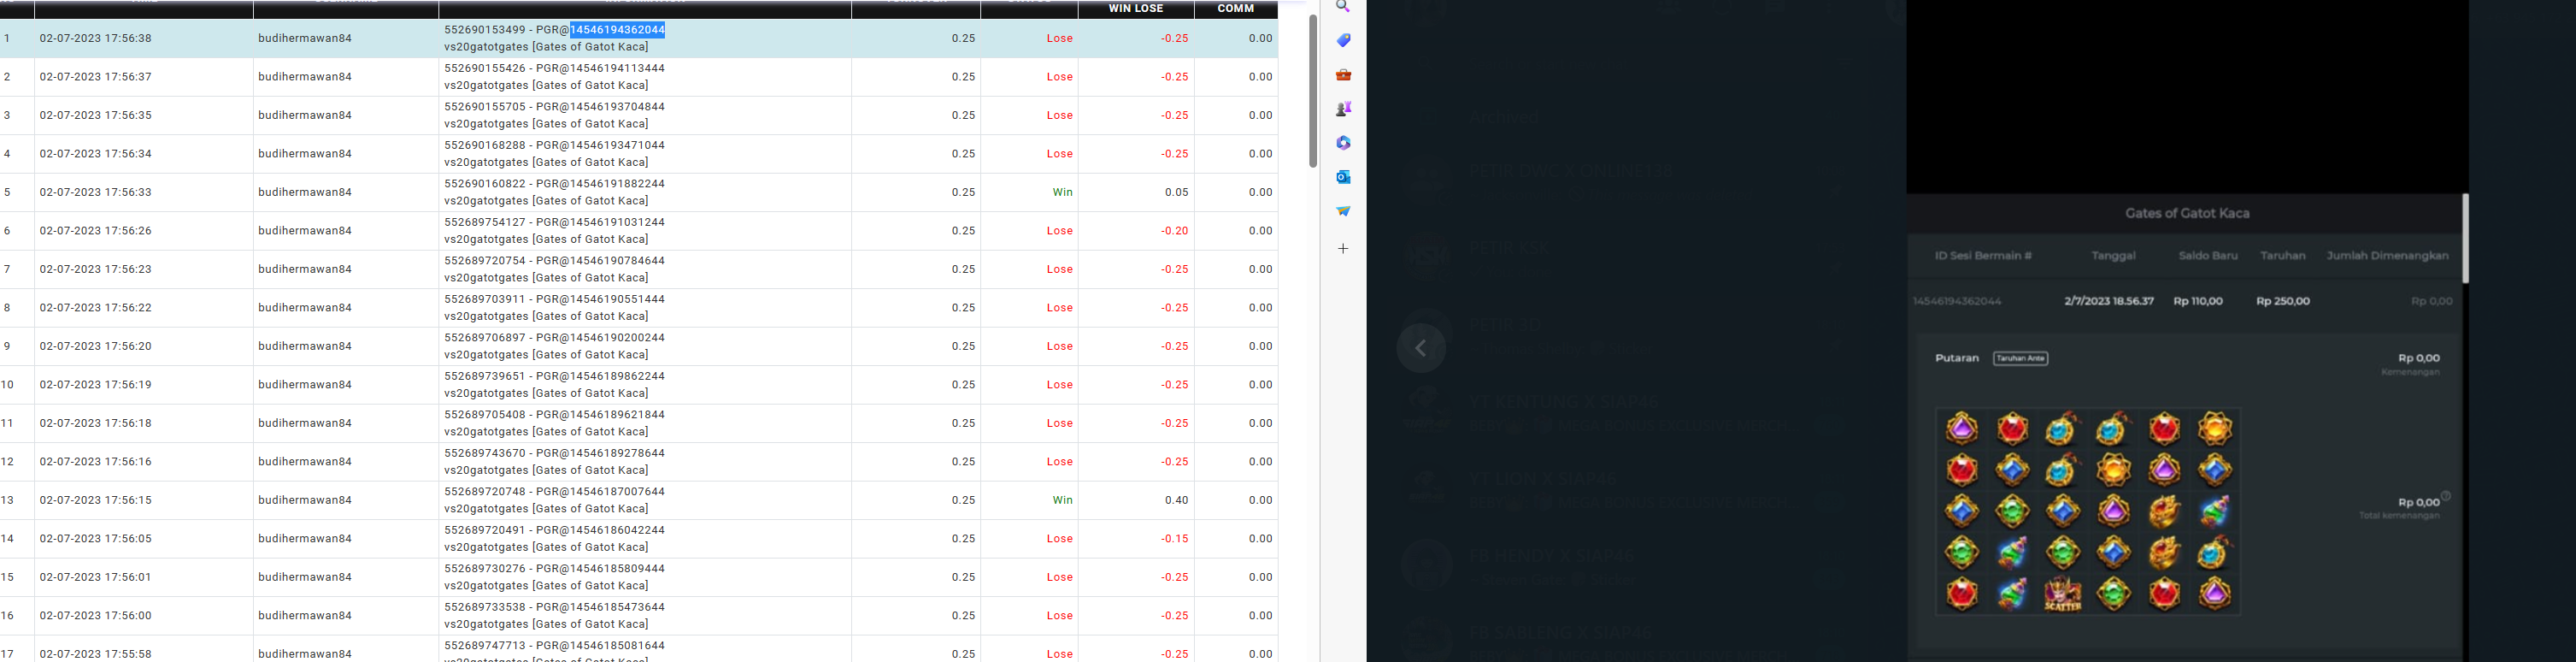Click username budihermawan84 in row 10
This screenshot has width=2576, height=662.
click(305, 385)
